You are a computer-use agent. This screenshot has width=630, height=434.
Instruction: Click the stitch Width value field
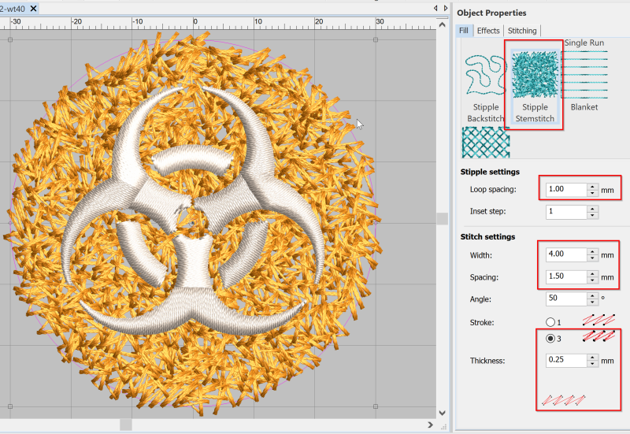click(x=566, y=254)
